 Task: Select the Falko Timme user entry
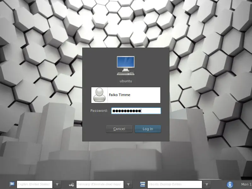pos(126,95)
